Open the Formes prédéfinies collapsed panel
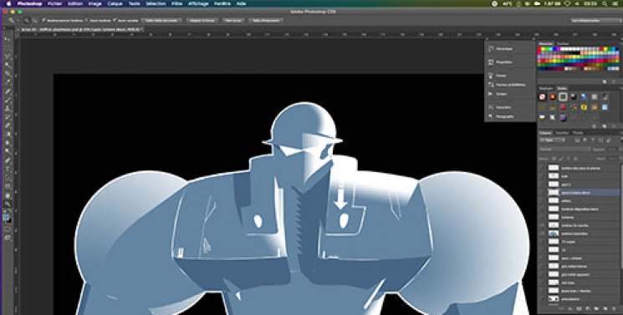623x315 pixels. point(510,84)
